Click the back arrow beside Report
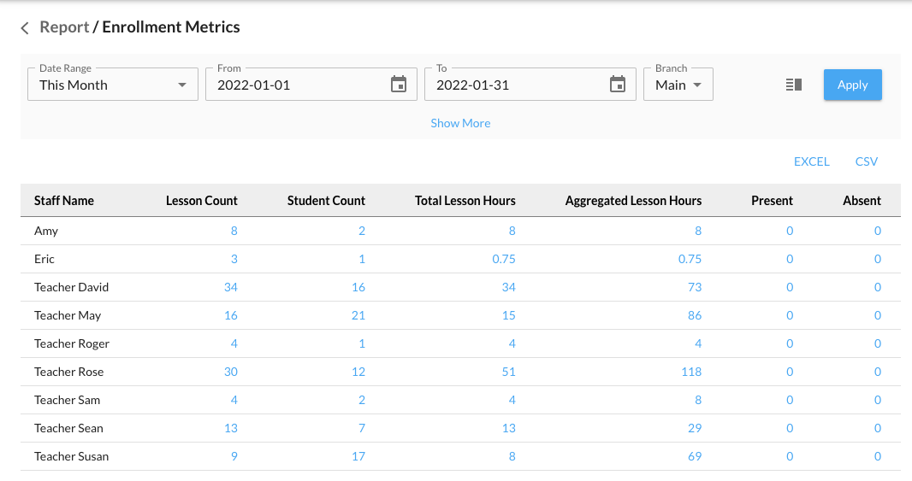Screen dimensions: 912x481 pyautogui.click(x=25, y=28)
